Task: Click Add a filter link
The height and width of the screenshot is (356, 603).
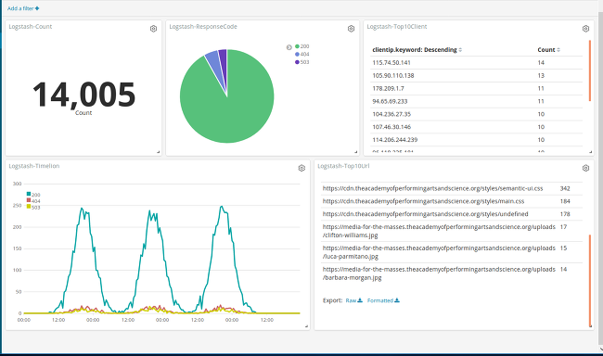Action: click(23, 8)
